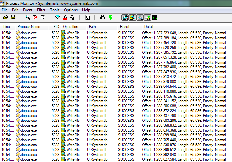This screenshot has height=162, width=232.
Task: Select the row with Offset 1.288.241.152
Action: [116, 101]
